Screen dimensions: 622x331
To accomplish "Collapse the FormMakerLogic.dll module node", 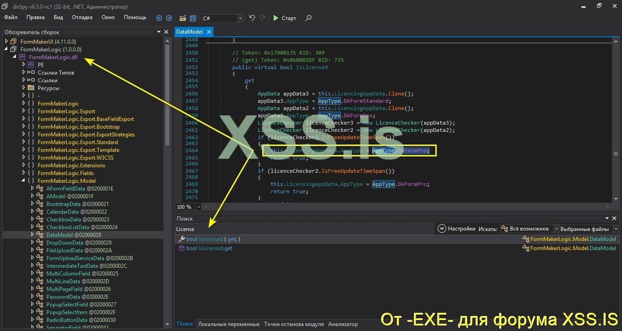I will pos(15,57).
